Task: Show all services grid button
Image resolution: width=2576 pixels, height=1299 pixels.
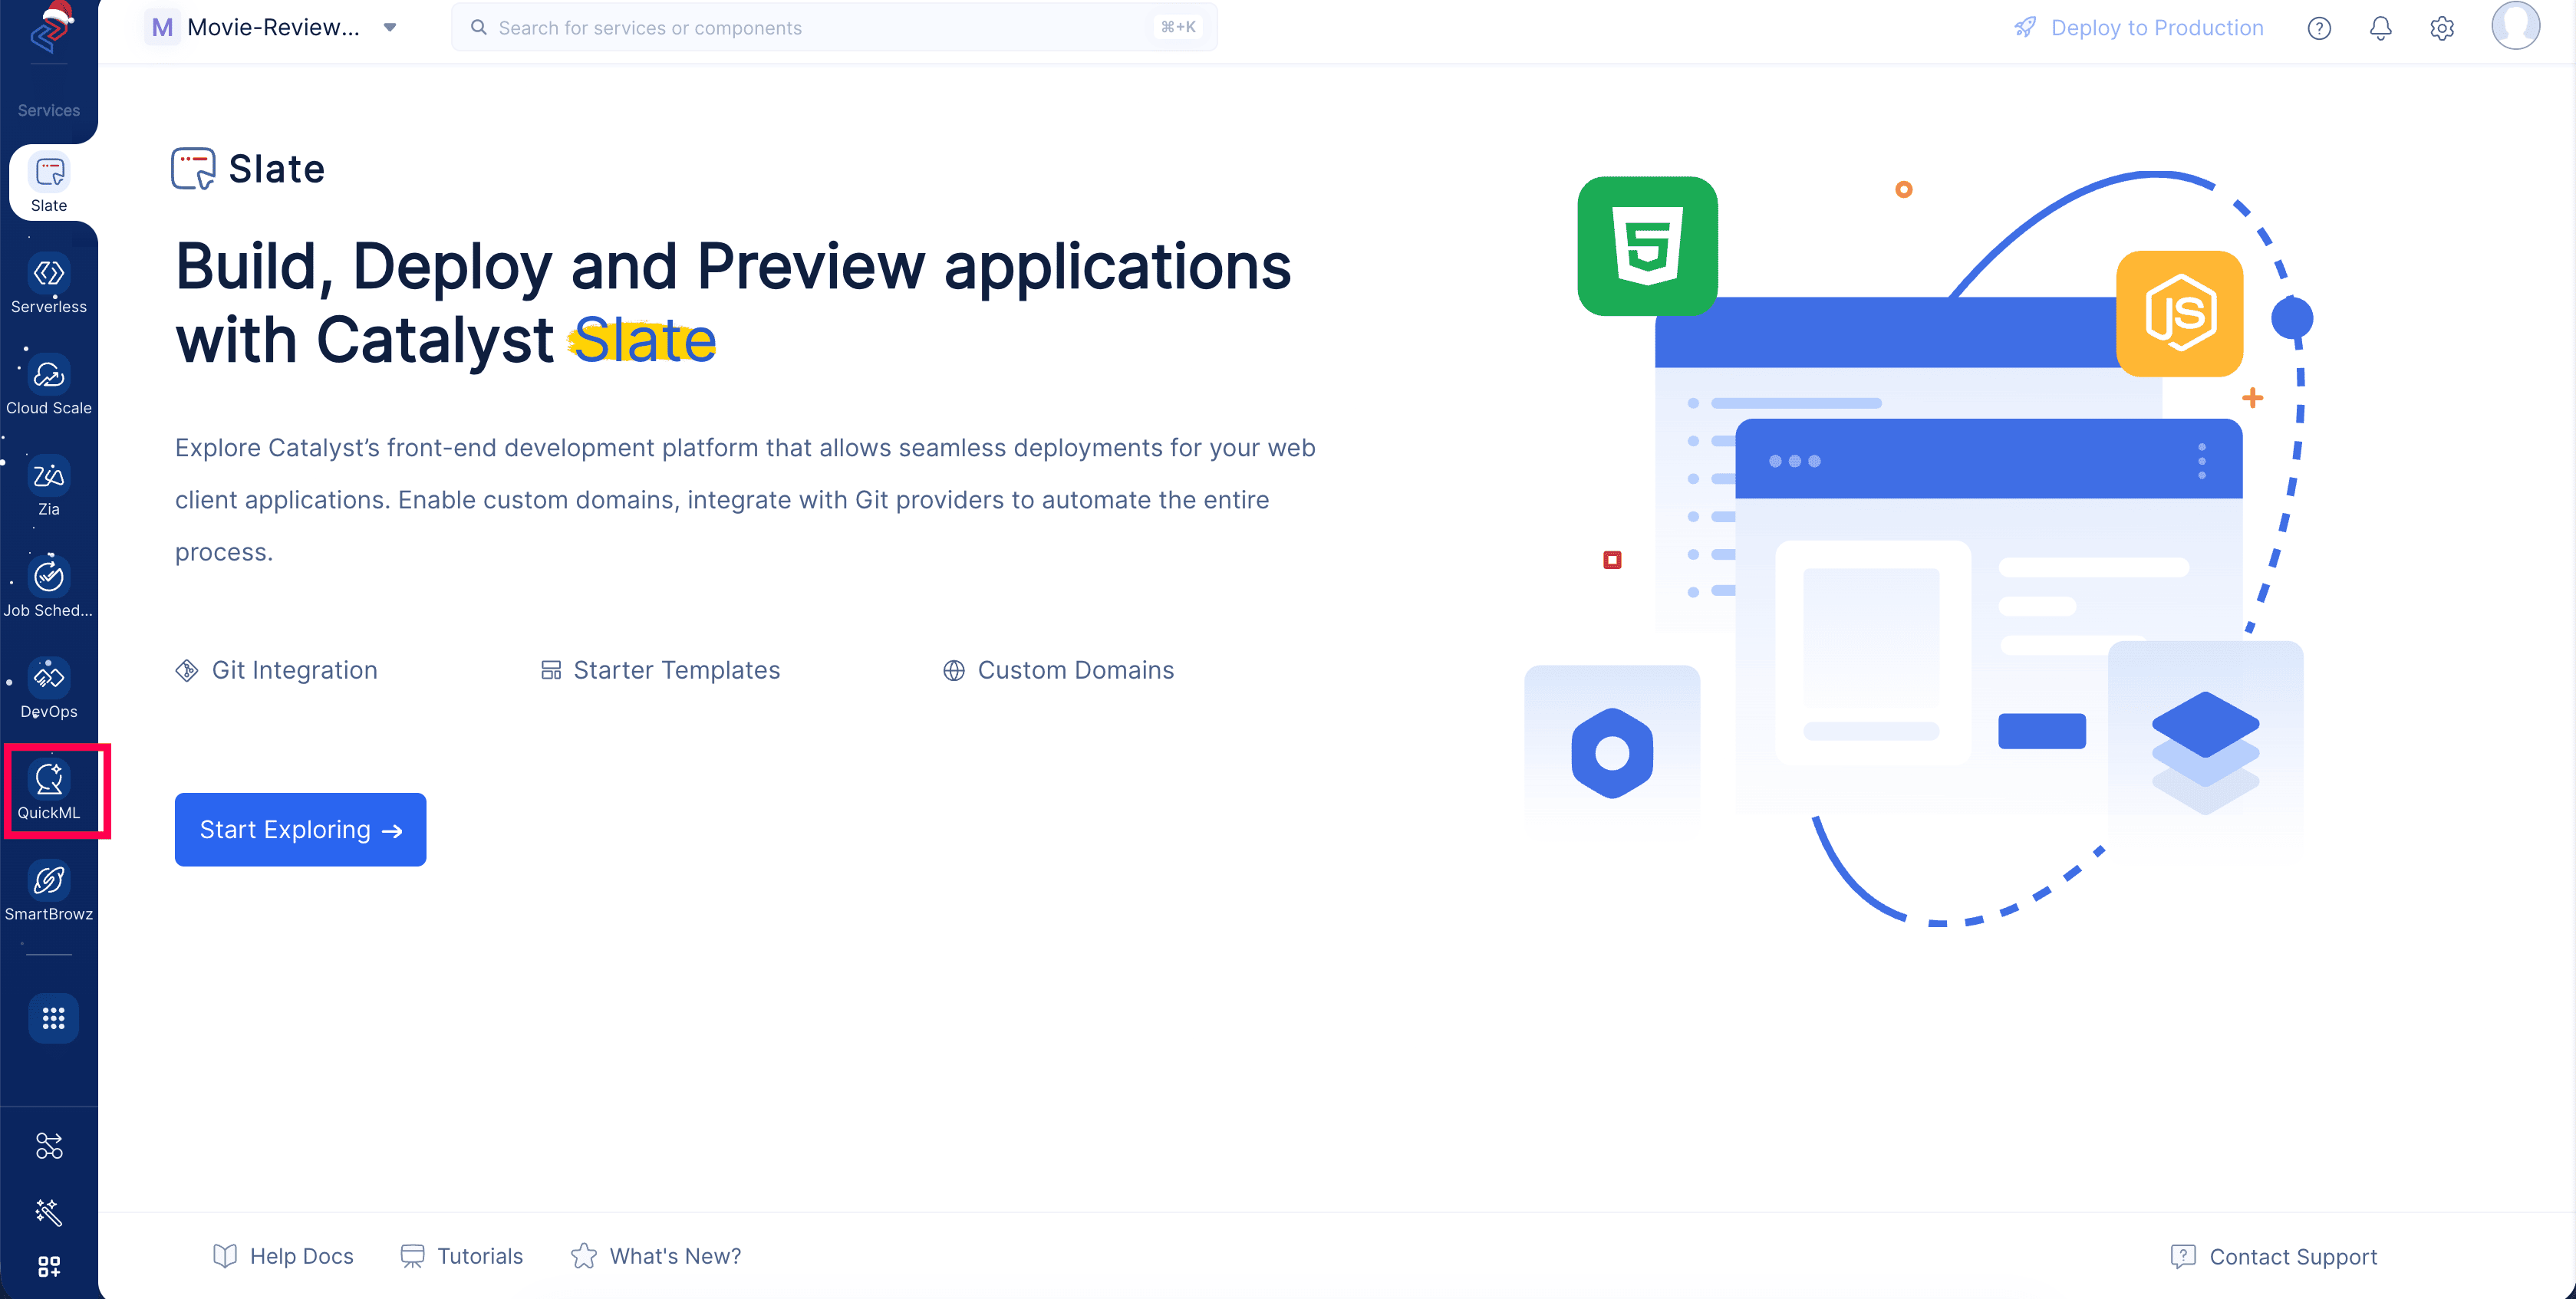Action: pos(53,1018)
